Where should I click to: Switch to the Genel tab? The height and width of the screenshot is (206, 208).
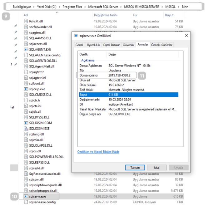pyautogui.click(x=79, y=45)
